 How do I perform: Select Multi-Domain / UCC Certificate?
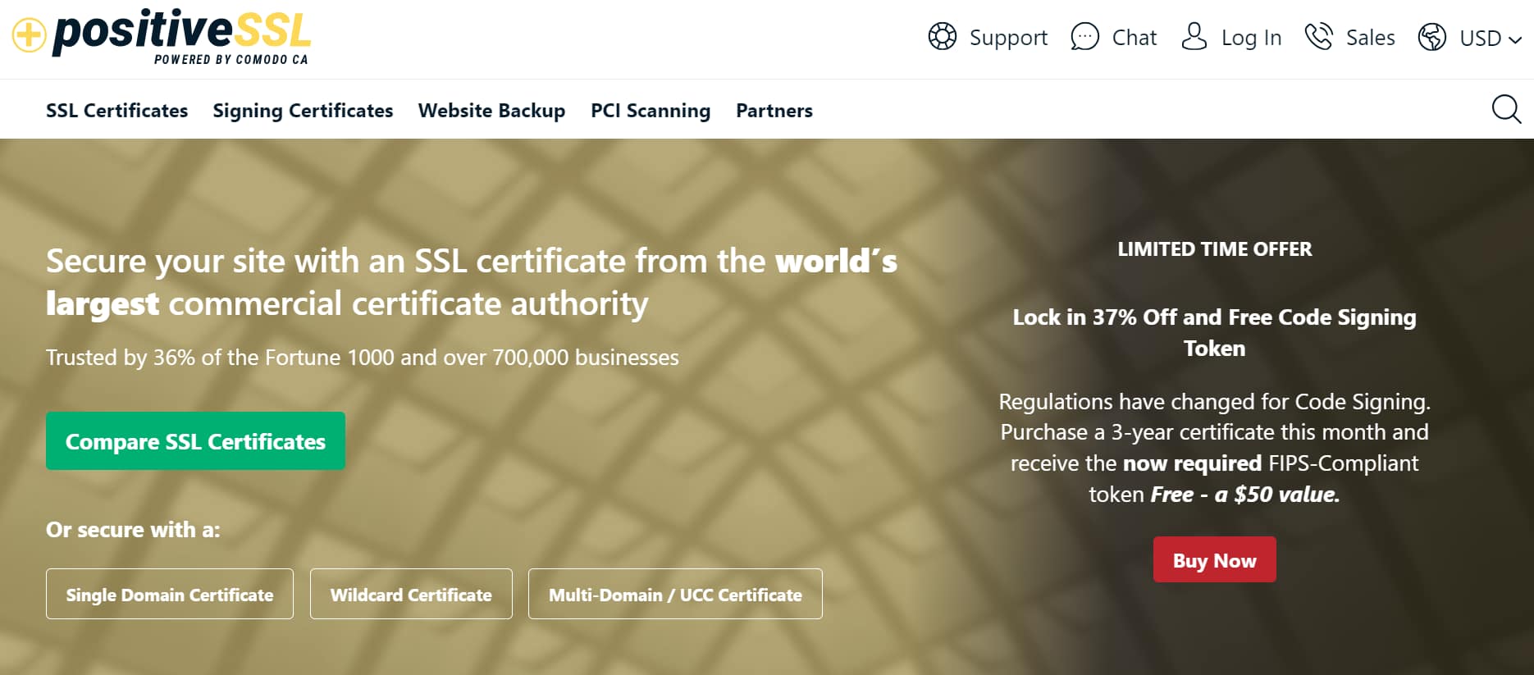(675, 594)
